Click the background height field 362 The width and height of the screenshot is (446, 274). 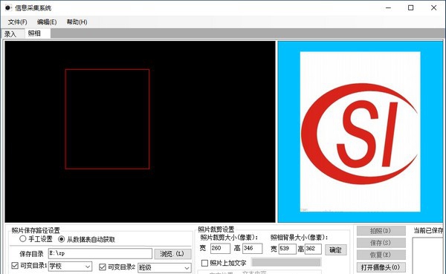tap(313, 249)
